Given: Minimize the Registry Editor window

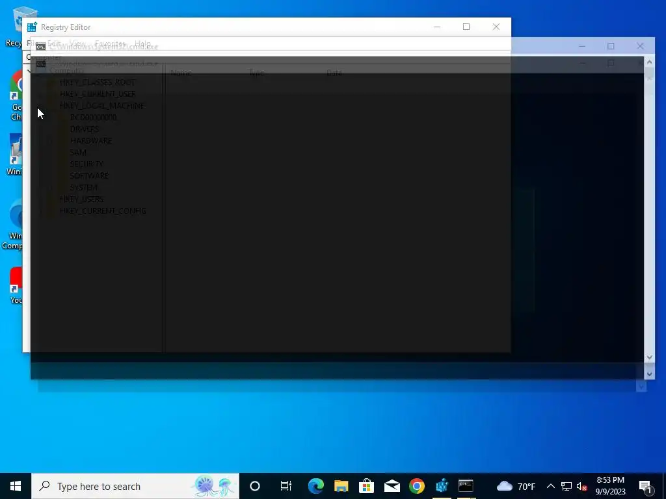Looking at the screenshot, I should click(x=437, y=27).
